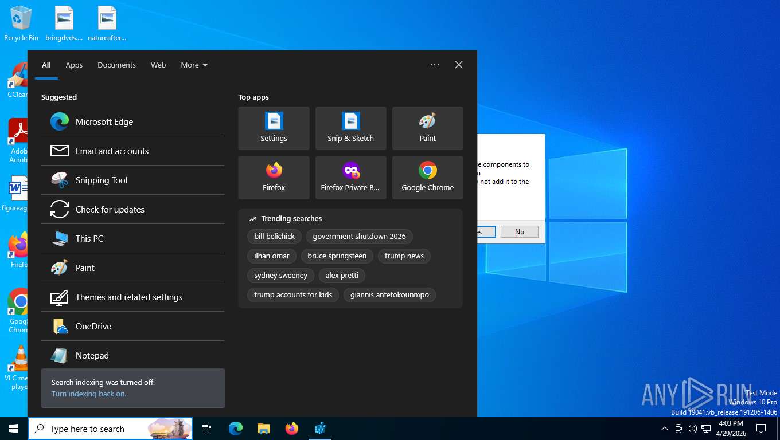Launch Notepad from Suggested list
Screen dimensions: 780x440
[132, 355]
